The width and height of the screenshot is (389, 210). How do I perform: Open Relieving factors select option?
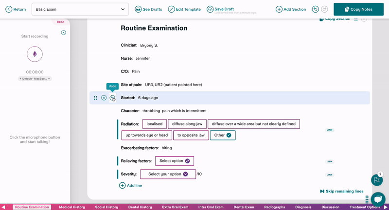point(175,161)
